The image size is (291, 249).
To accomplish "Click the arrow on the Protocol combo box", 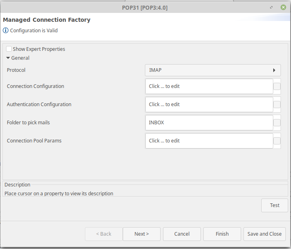I will pos(274,70).
